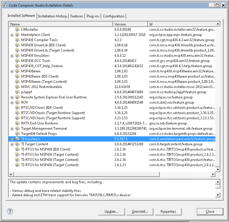Open Properties for the selected item
Image resolution: width=229 pixels, height=222 pixels.
tap(168, 212)
